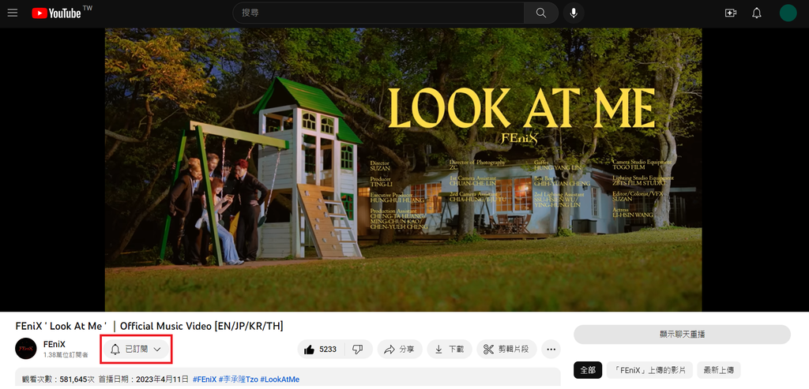Open the account avatar menu
The image size is (809, 389).
[788, 13]
